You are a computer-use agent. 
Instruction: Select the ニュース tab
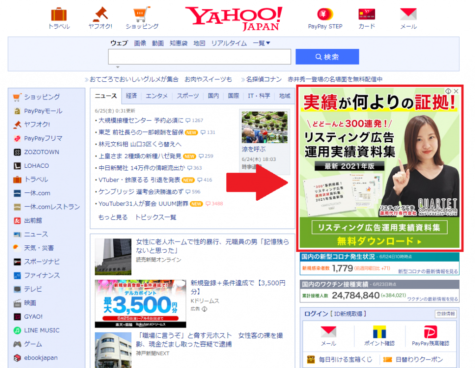click(x=106, y=96)
